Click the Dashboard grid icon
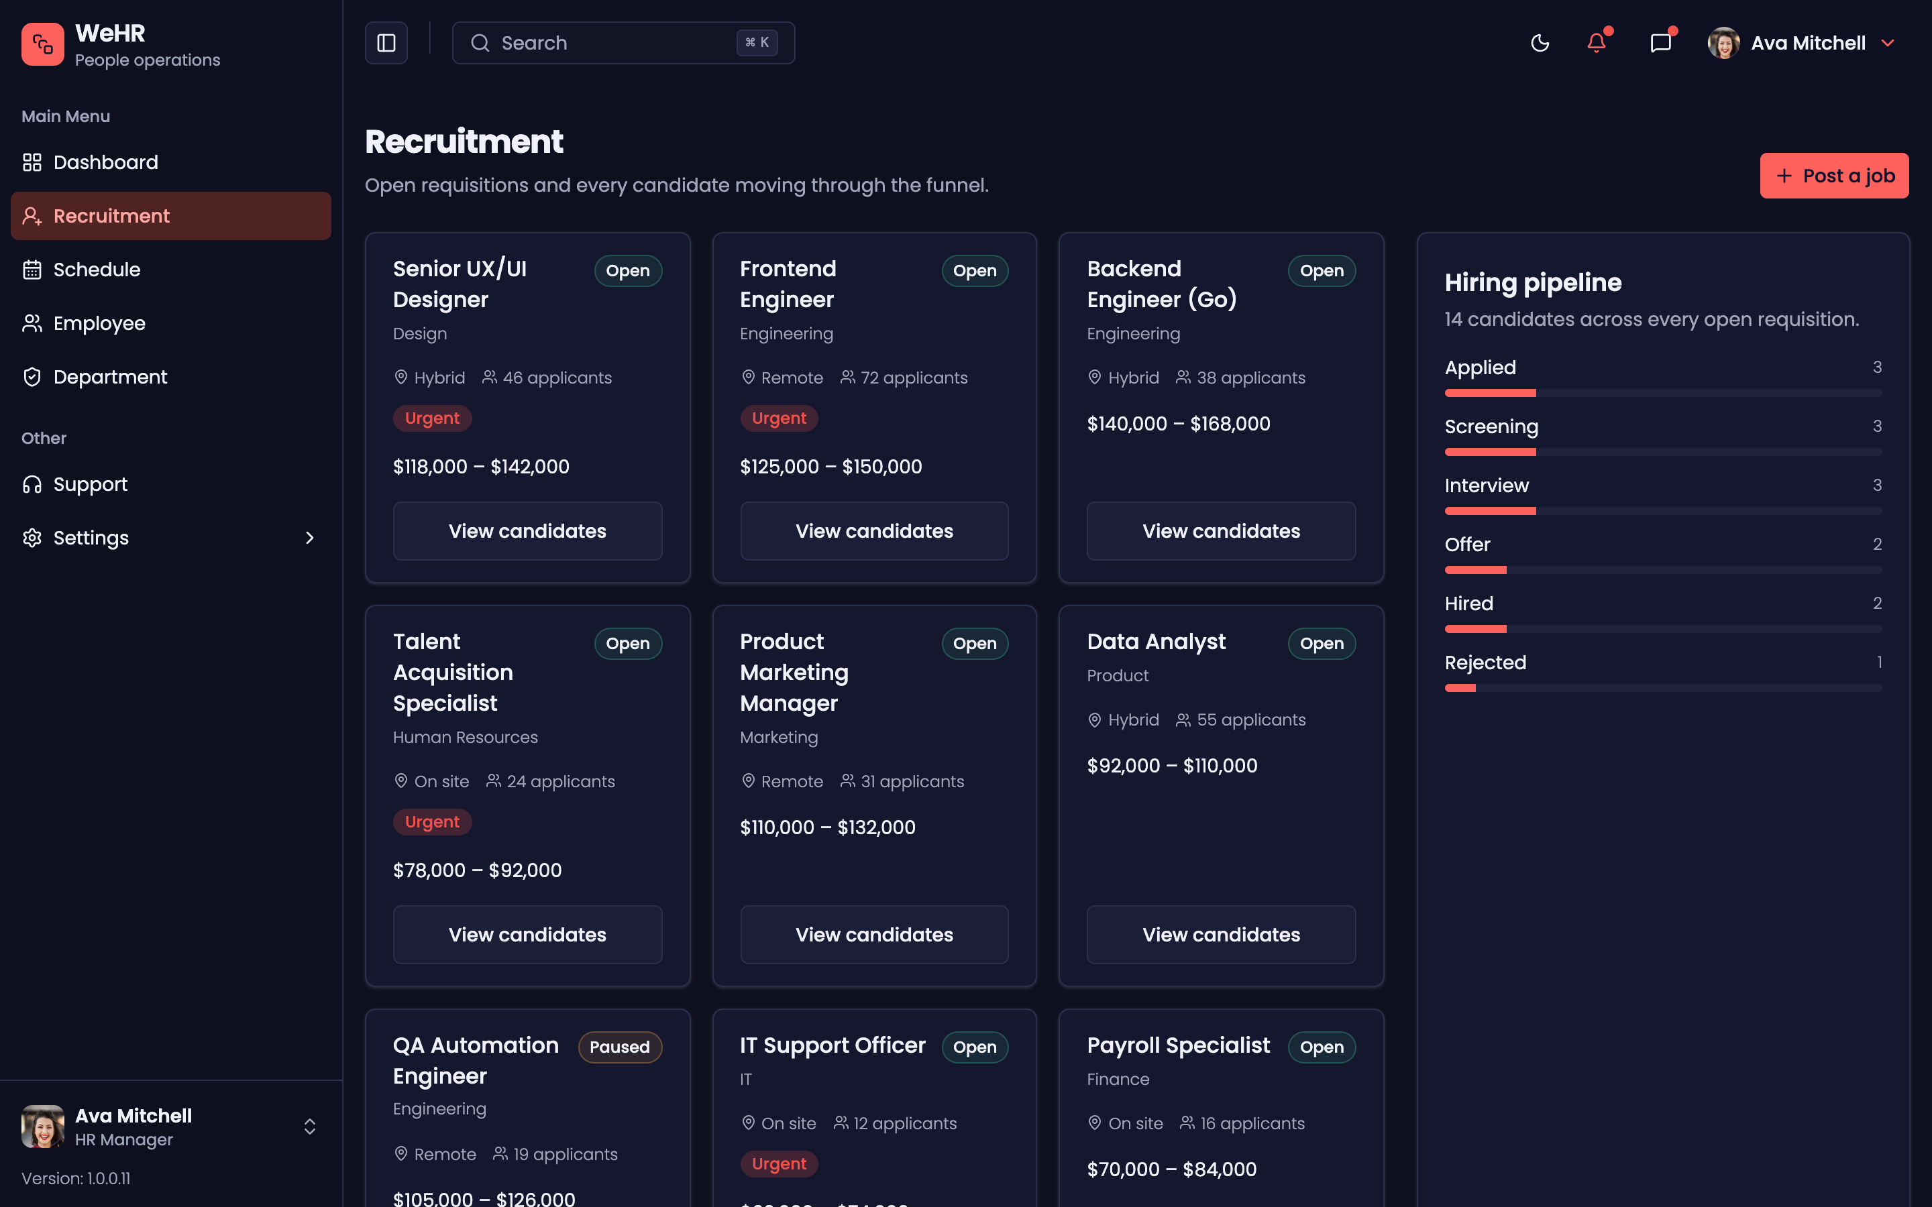 (32, 162)
